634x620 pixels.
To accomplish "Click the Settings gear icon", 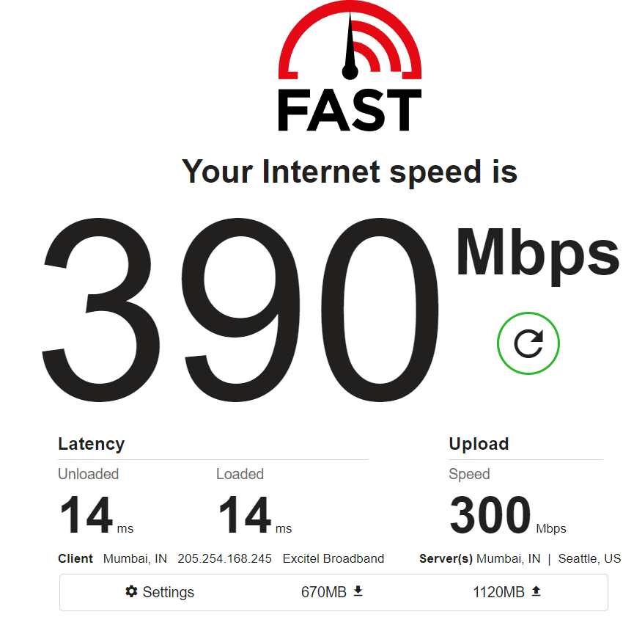I will (x=131, y=591).
